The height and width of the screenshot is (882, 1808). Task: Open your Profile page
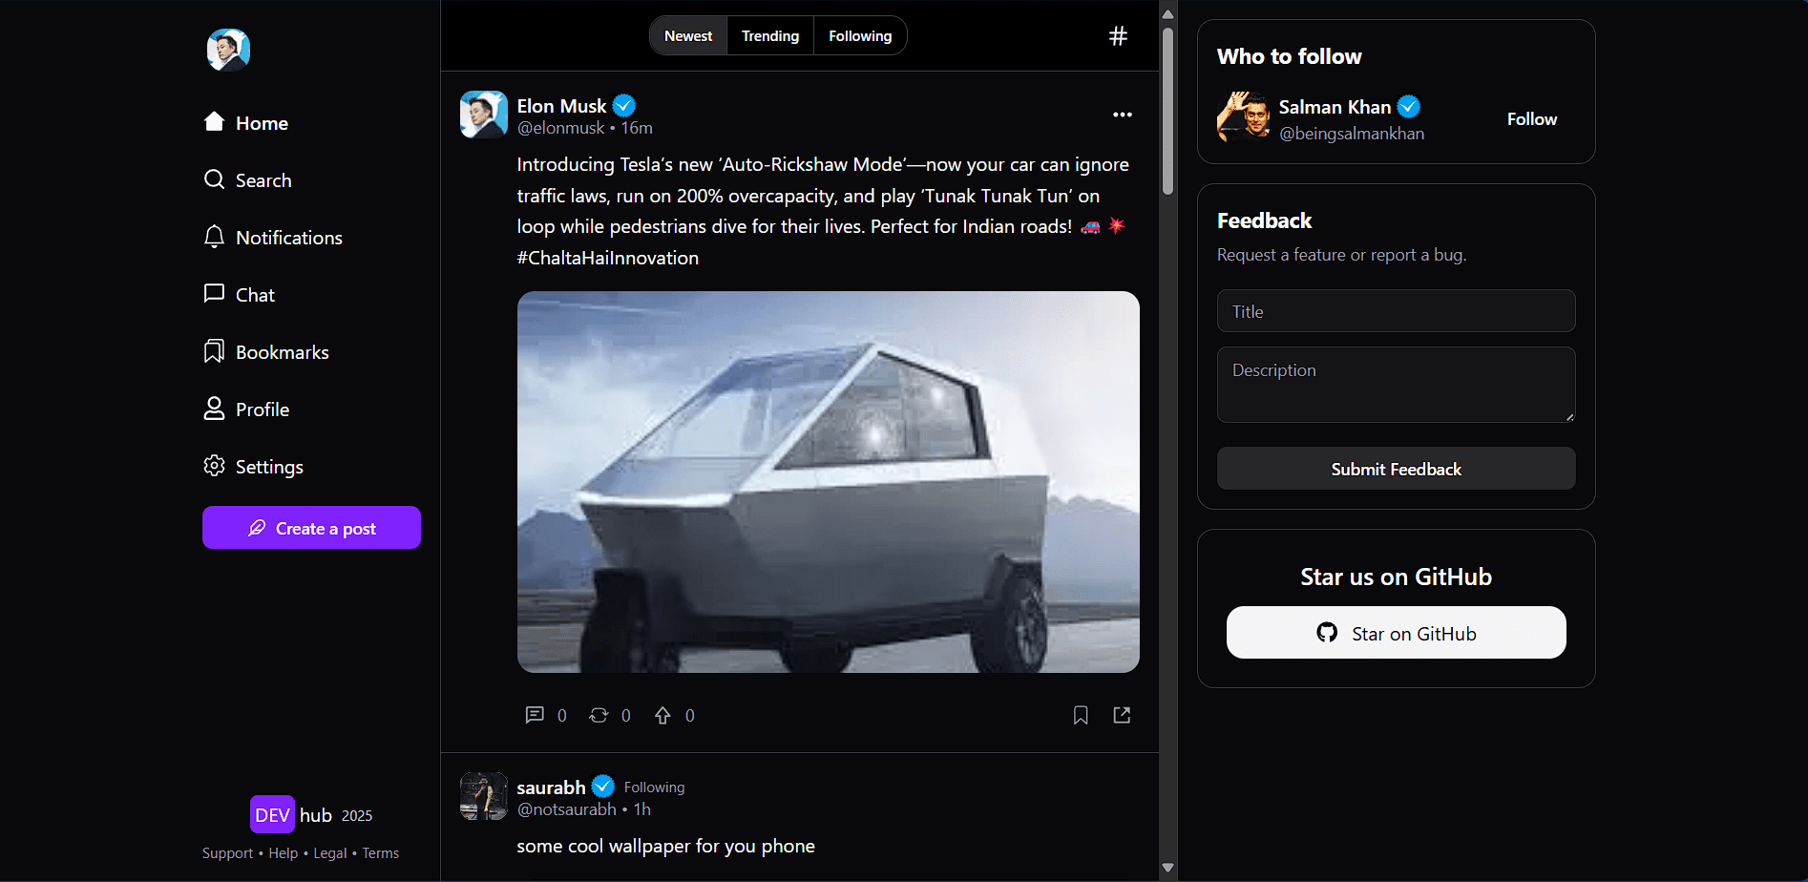point(262,409)
